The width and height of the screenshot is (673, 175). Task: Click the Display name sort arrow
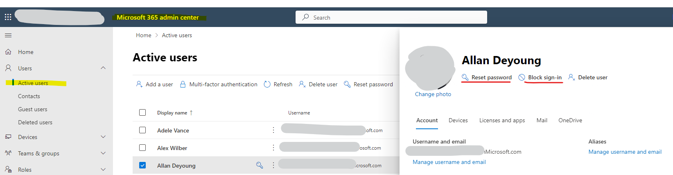191,113
